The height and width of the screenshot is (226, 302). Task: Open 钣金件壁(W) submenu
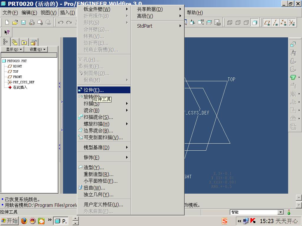(x=104, y=9)
